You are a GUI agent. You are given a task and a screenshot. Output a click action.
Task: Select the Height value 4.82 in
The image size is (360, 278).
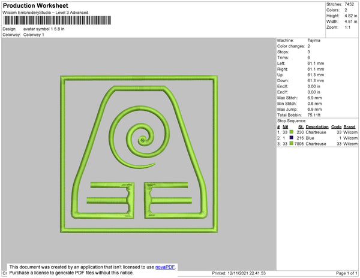(x=351, y=16)
